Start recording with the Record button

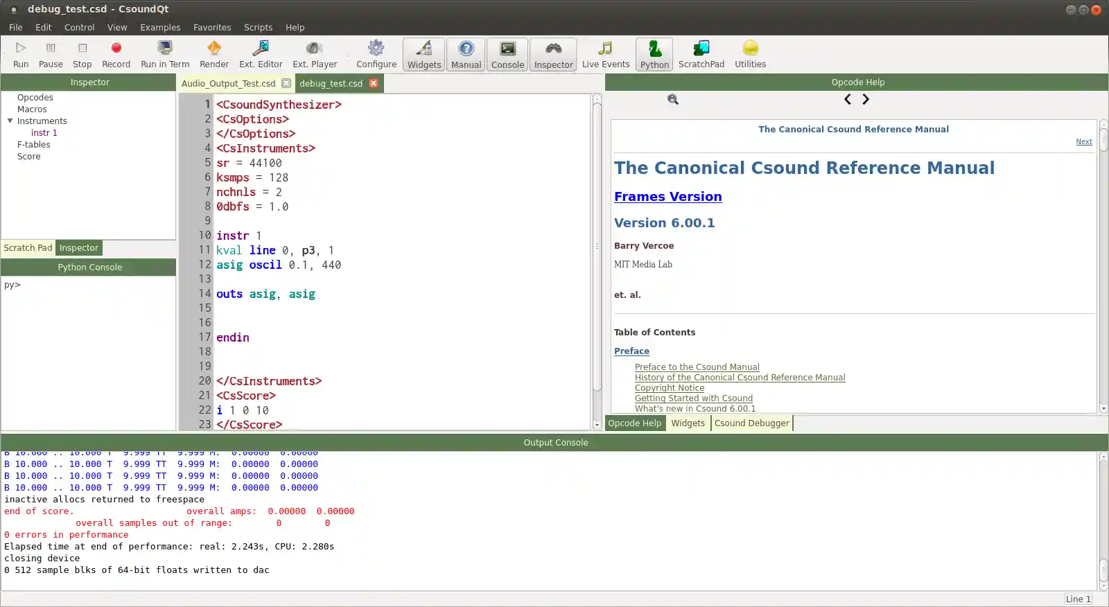[116, 55]
